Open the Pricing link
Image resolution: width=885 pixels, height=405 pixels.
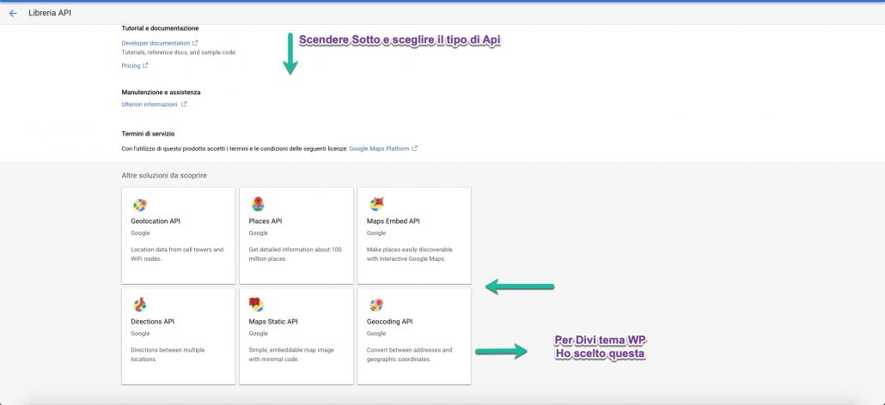[131, 65]
